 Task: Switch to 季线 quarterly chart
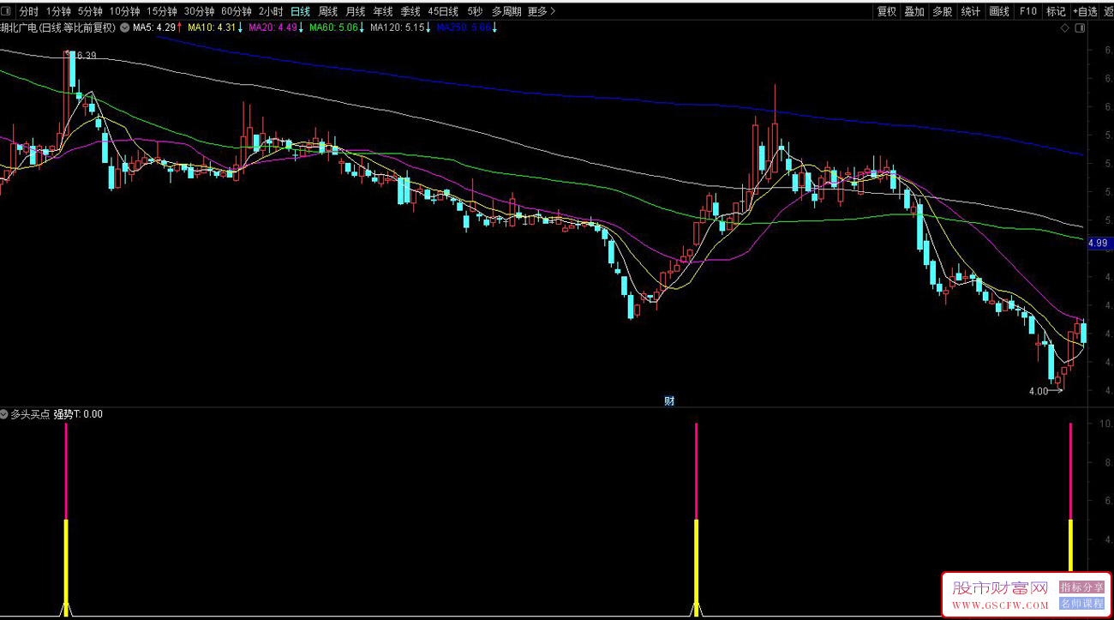point(410,12)
